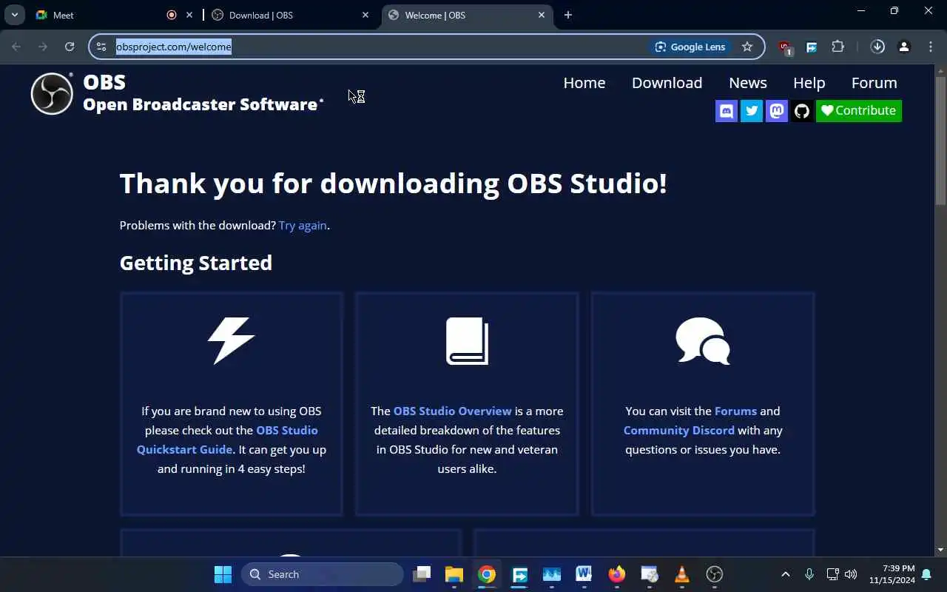947x592 pixels.
Task: Click the Getting Started heading
Action: pyautogui.click(x=196, y=263)
